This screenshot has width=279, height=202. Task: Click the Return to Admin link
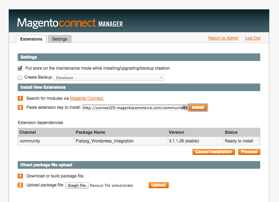[223, 38]
